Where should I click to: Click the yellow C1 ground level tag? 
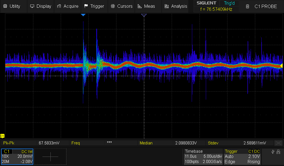tap(2, 136)
